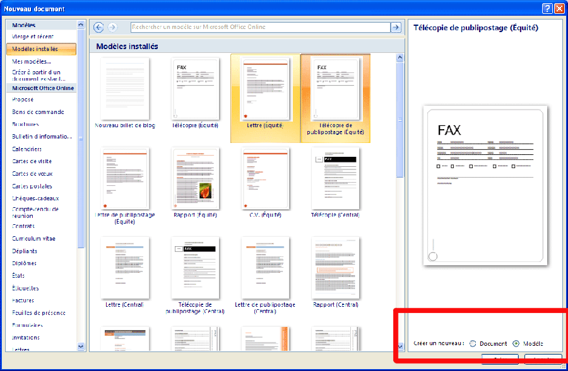Click the Microsoft Office Online search field

[x=260, y=27]
